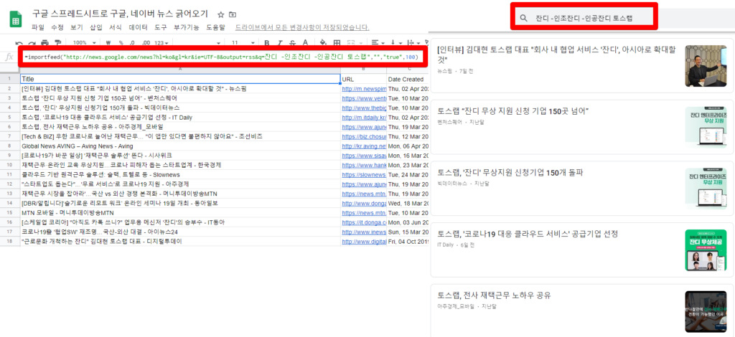Toggle Strikethrough formatting
This screenshot has height=337, width=735.
(291, 42)
